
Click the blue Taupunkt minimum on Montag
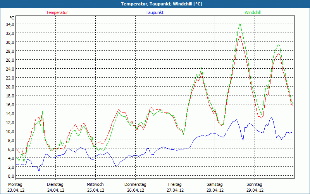point(39,171)
